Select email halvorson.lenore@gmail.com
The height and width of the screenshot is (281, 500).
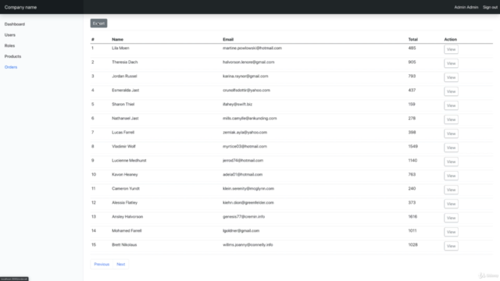point(248,62)
